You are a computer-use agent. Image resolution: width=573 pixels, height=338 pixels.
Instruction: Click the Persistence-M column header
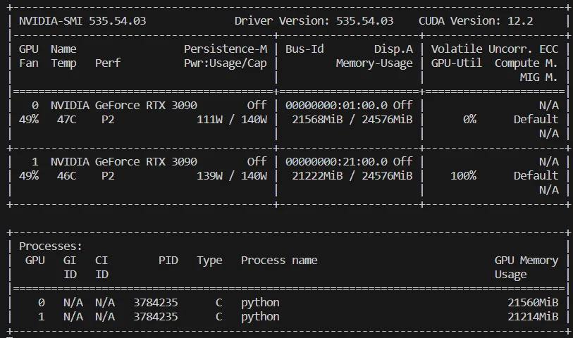[226, 49]
